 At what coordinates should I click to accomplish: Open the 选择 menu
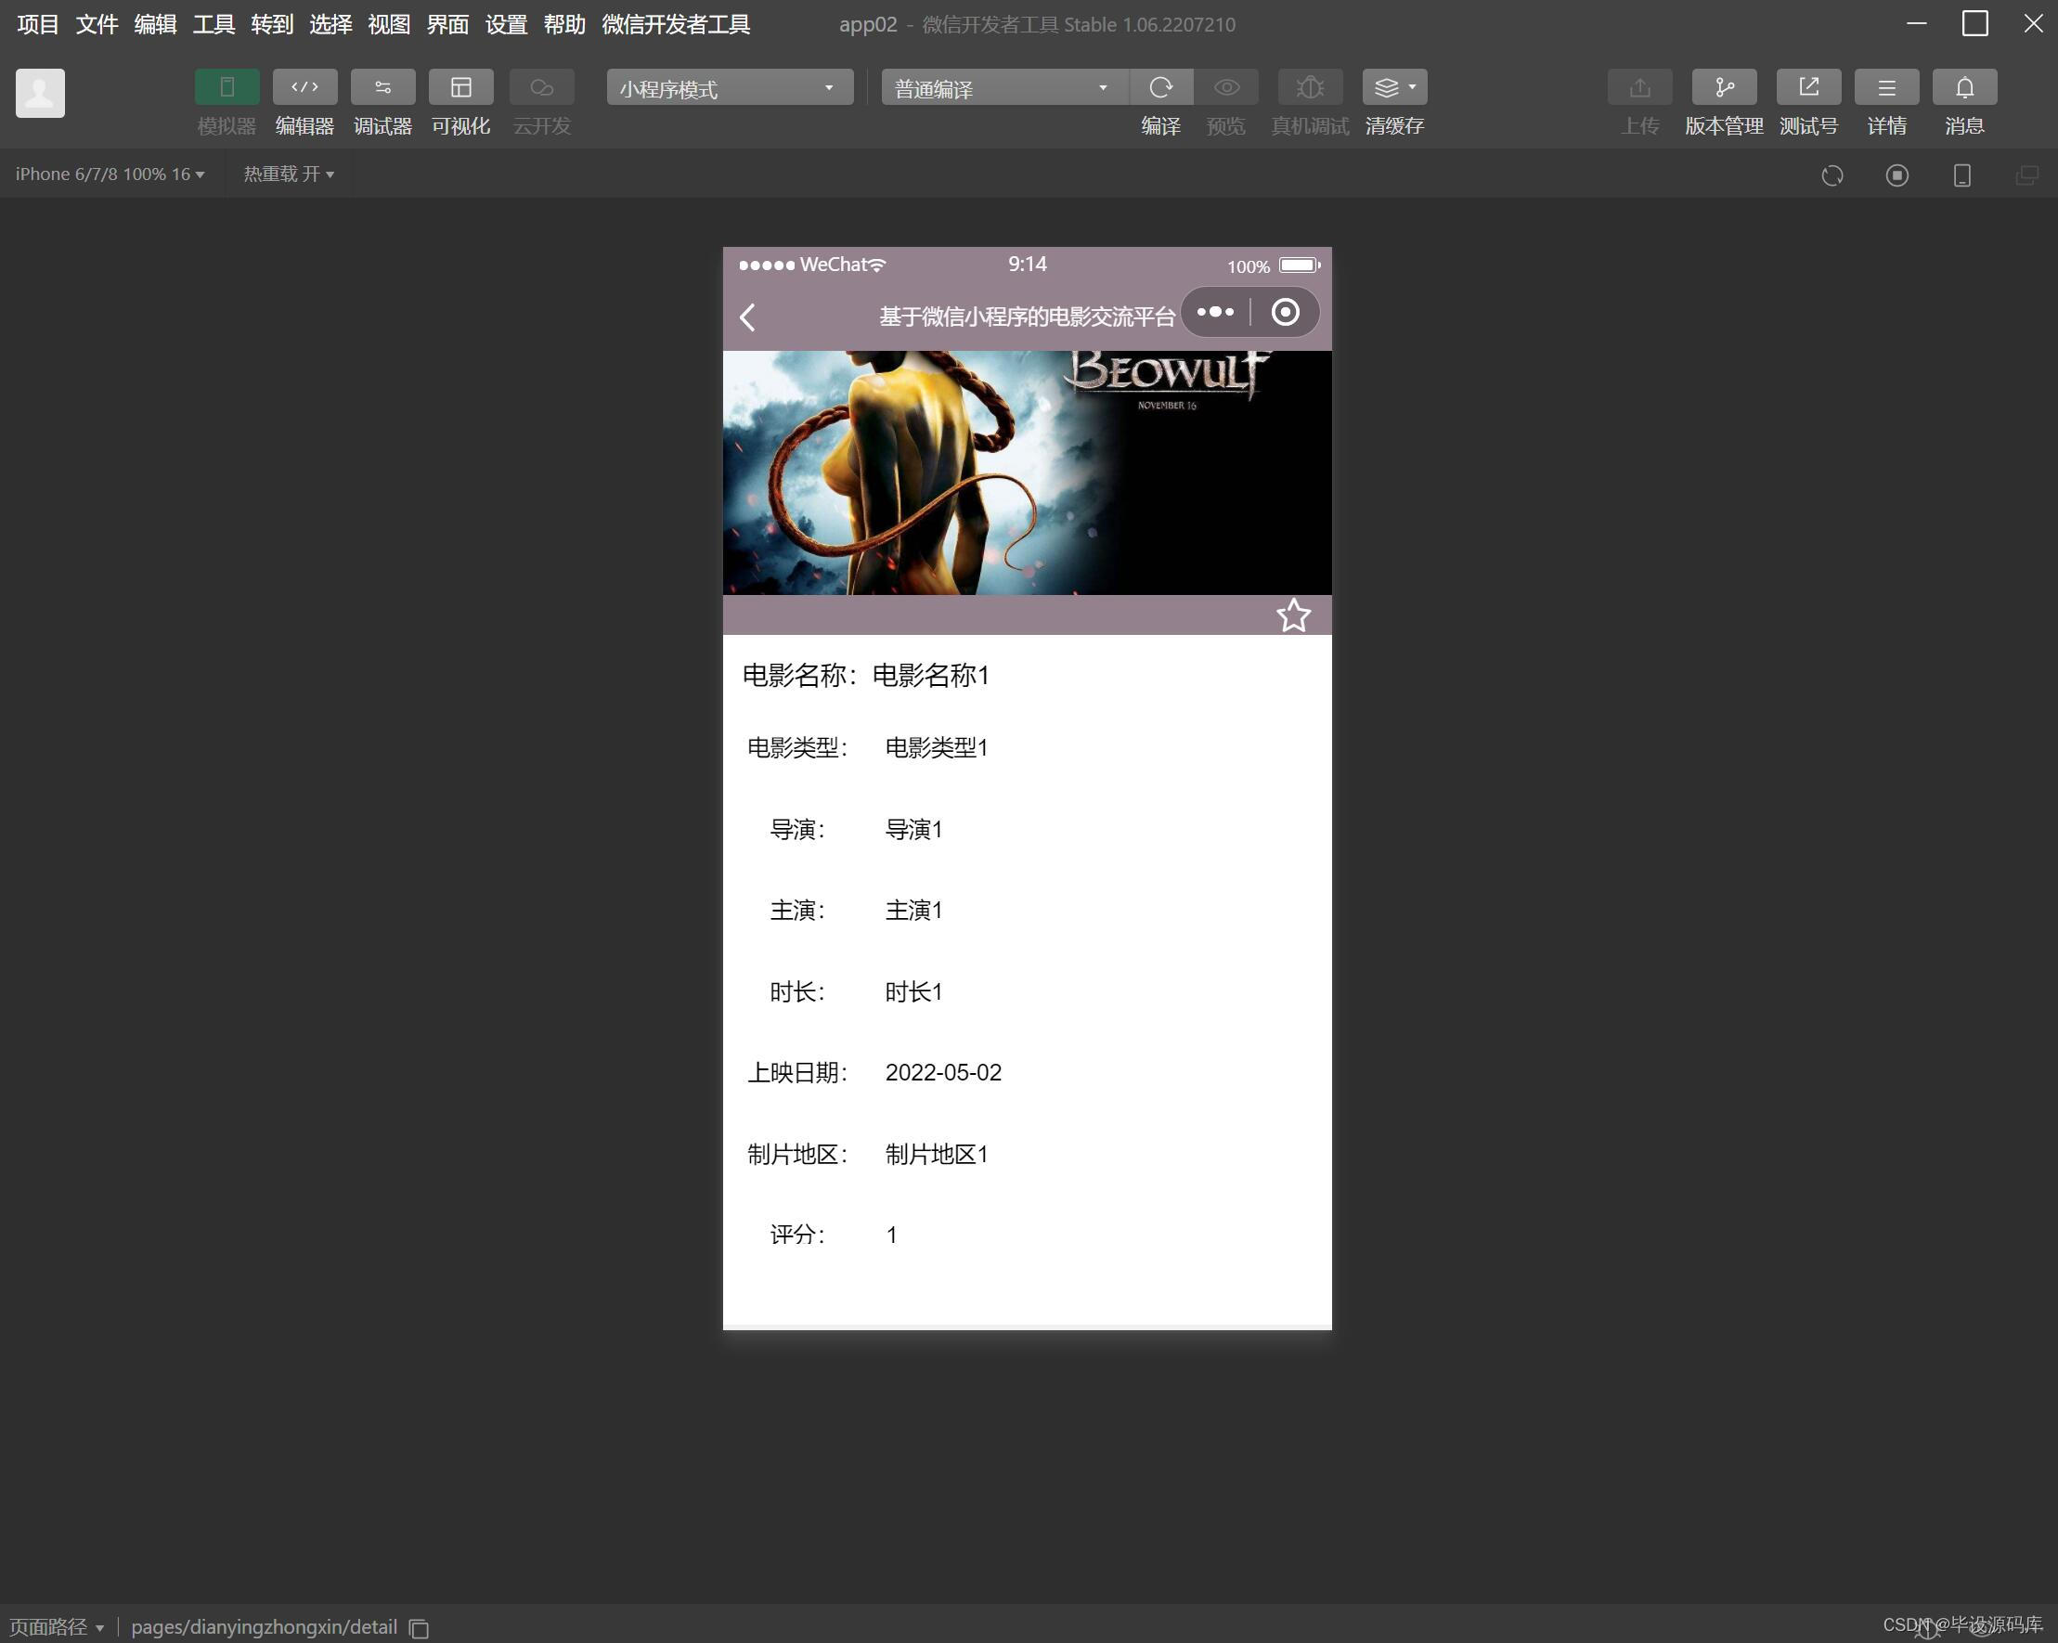coord(331,24)
